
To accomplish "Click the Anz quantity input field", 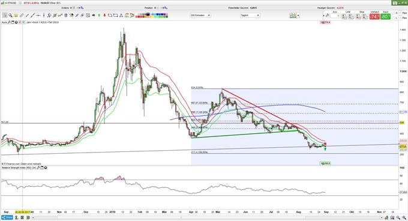I will [335, 16].
